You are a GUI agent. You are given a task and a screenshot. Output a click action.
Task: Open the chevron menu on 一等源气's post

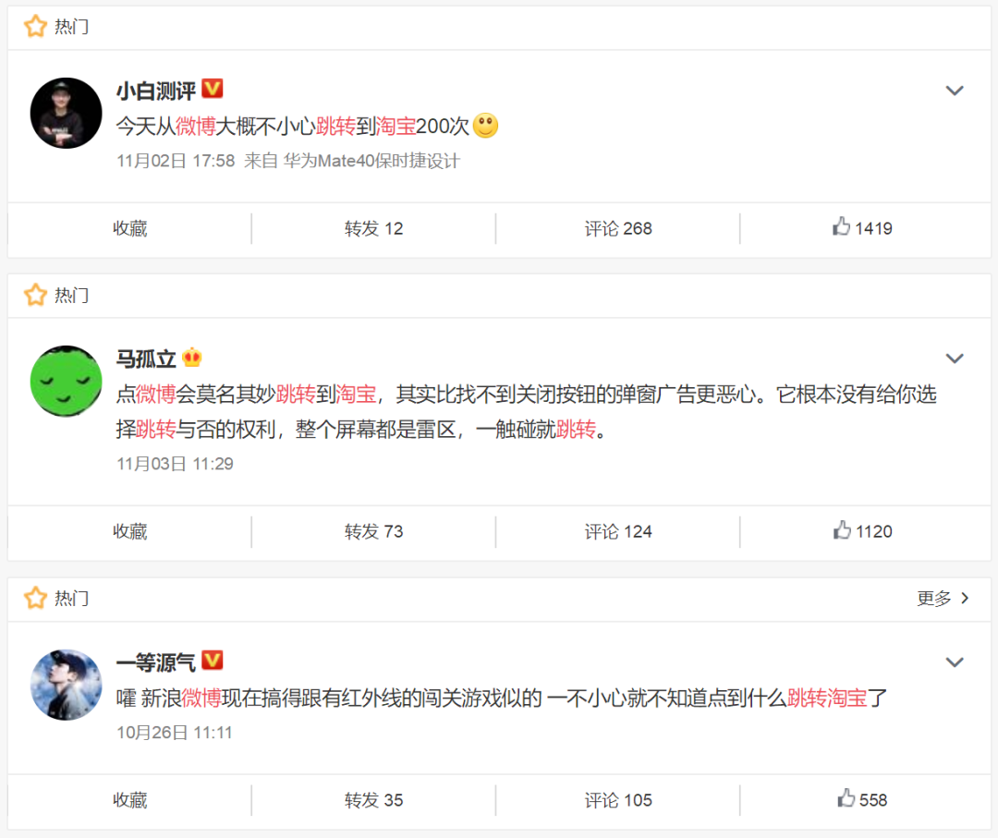(954, 662)
